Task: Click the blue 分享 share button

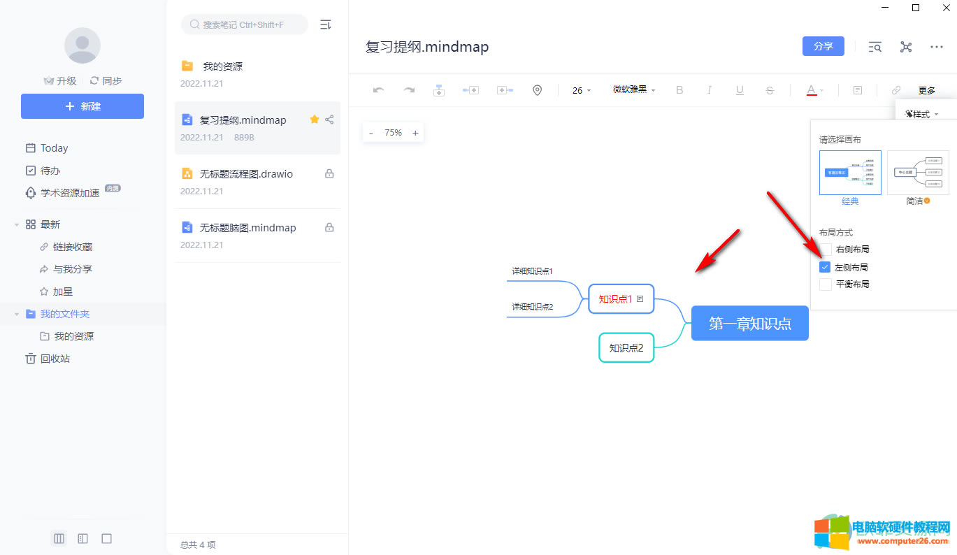Action: point(823,46)
